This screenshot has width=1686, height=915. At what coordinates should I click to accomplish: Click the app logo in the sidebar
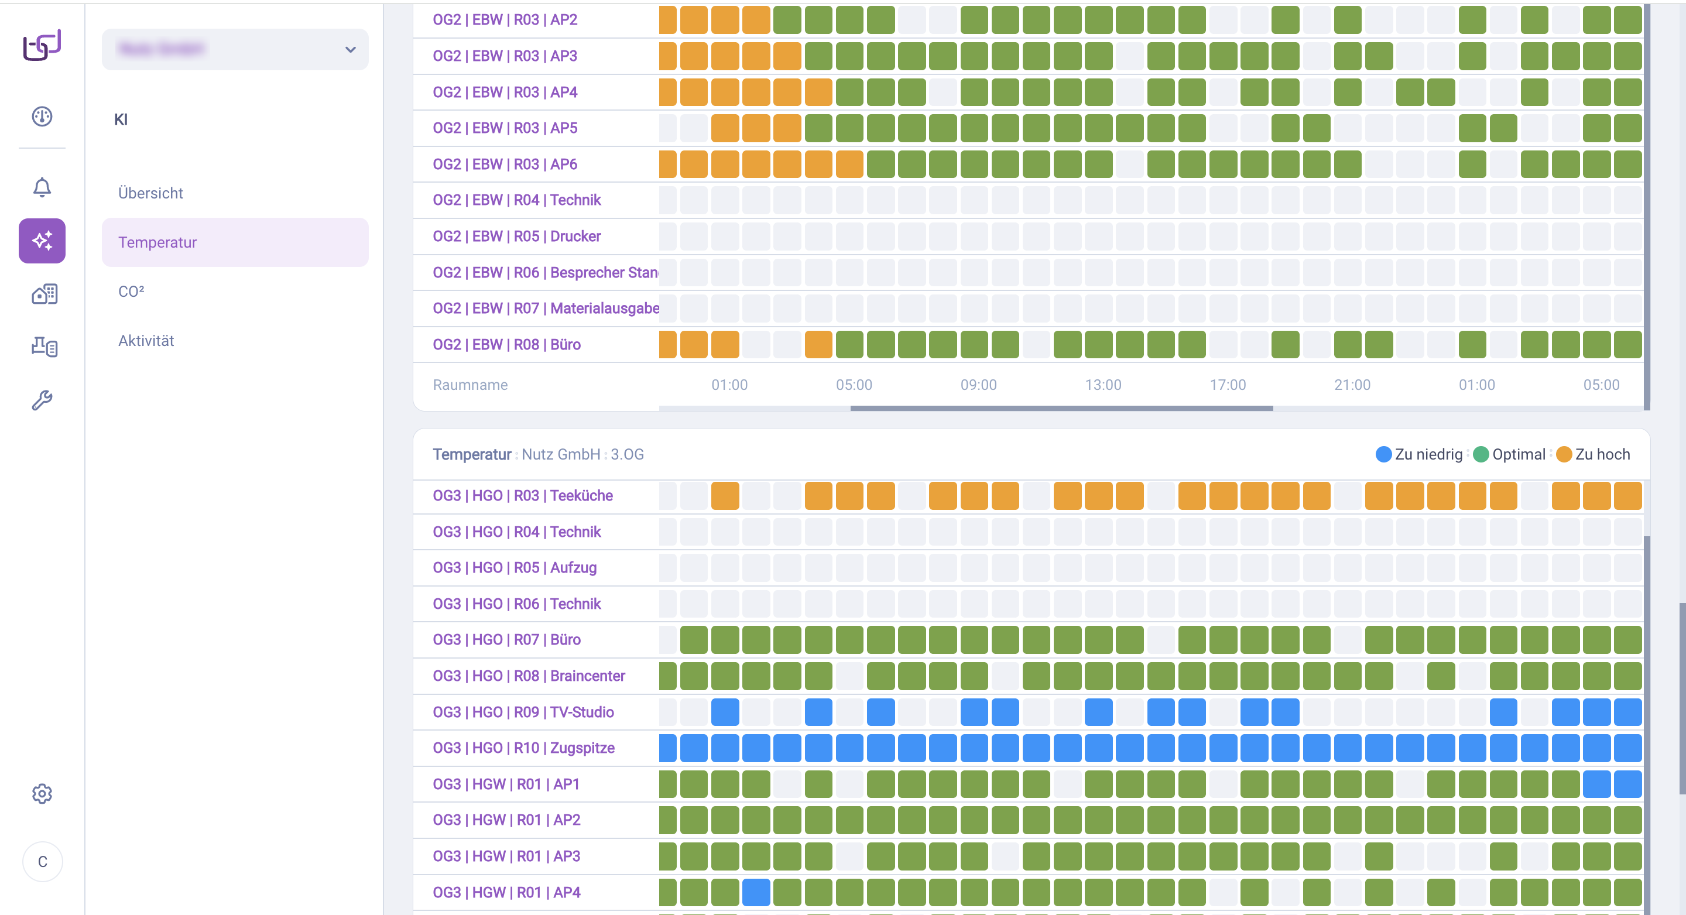click(x=42, y=45)
